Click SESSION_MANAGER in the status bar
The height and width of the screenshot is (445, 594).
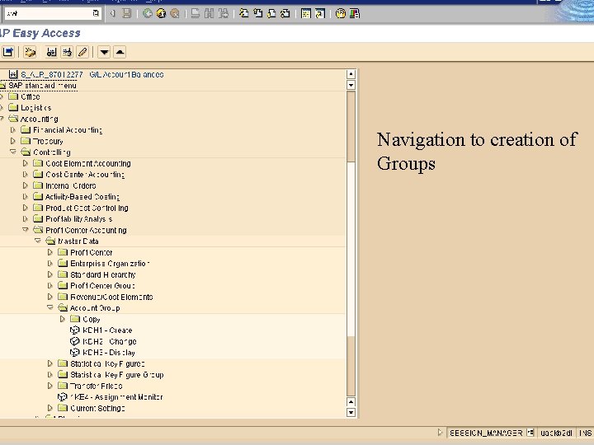click(486, 433)
